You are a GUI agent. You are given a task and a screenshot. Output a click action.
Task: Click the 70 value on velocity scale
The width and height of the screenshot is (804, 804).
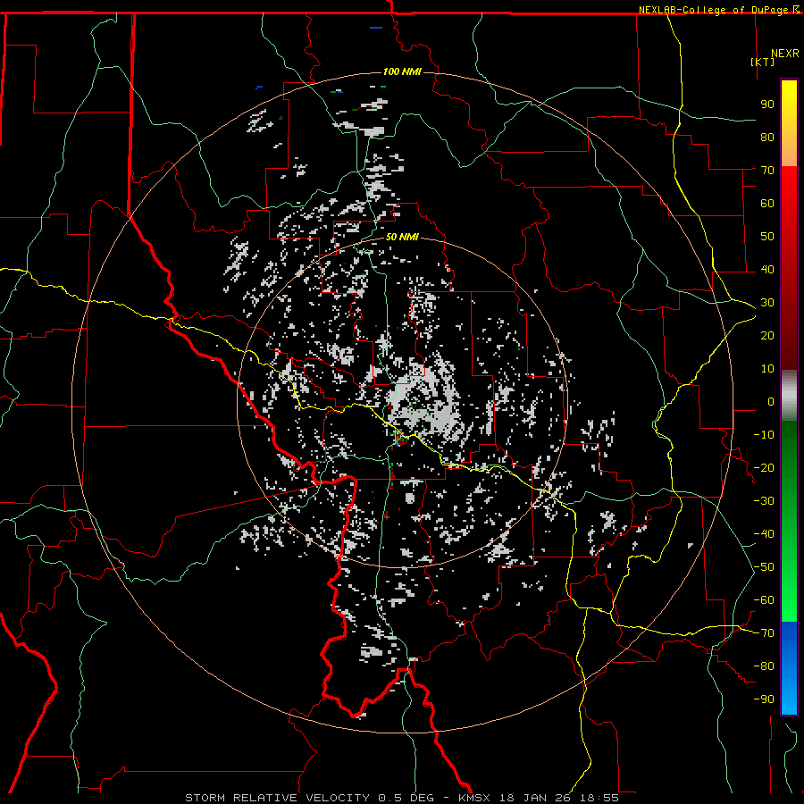tap(767, 171)
